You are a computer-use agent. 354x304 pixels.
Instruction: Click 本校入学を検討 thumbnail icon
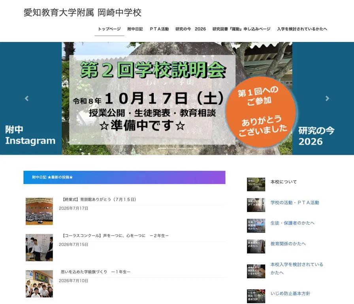tap(256, 271)
